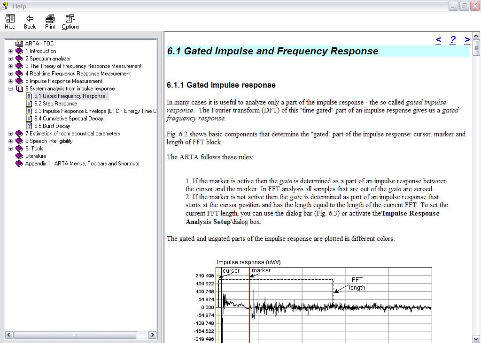Click the topic pane scroll down arrow
This screenshot has width=481, height=343.
(x=476, y=339)
